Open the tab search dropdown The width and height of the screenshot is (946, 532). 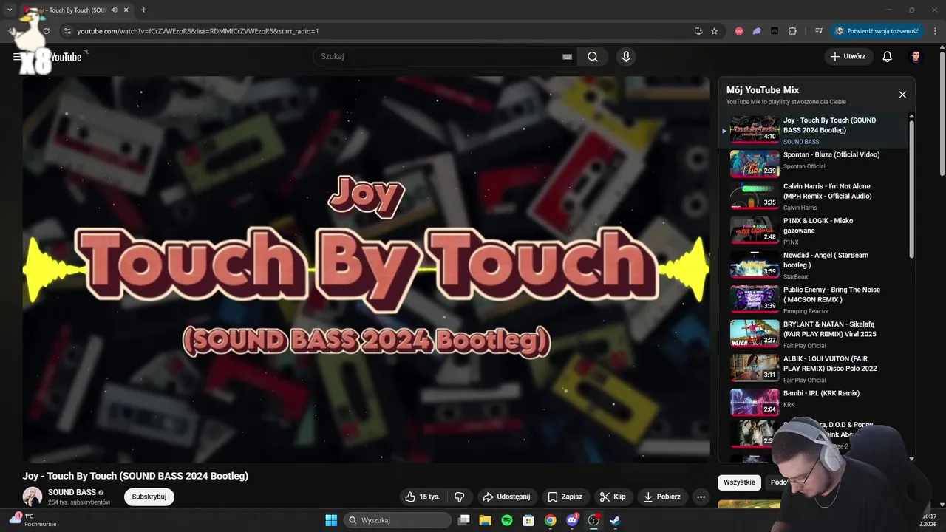[x=10, y=10]
